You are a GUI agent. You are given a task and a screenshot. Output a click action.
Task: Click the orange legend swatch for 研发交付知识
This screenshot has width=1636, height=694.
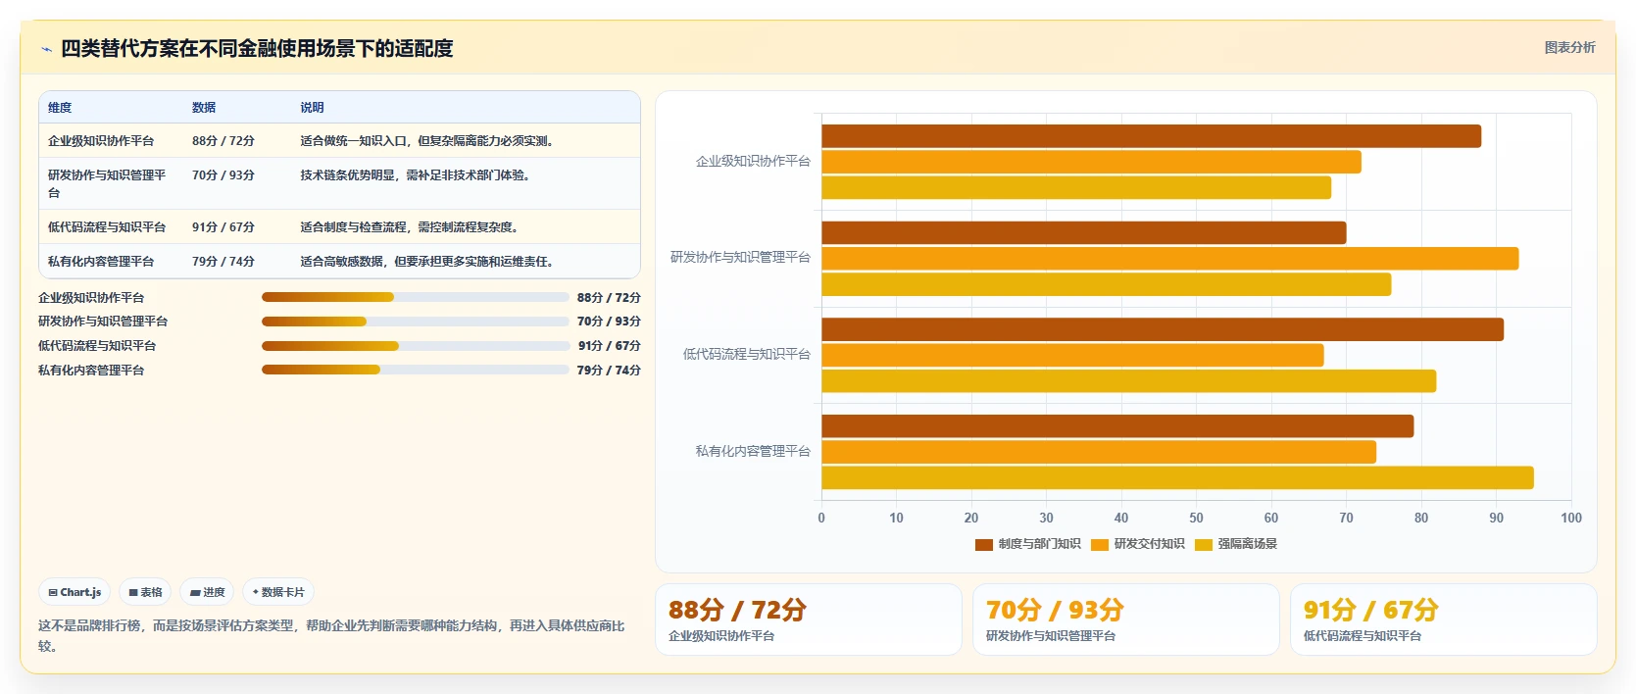pos(1099,545)
